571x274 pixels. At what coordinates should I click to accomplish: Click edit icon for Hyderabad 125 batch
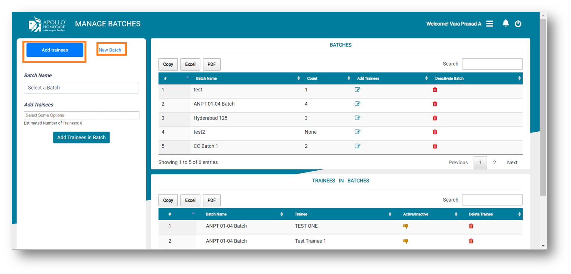357,118
